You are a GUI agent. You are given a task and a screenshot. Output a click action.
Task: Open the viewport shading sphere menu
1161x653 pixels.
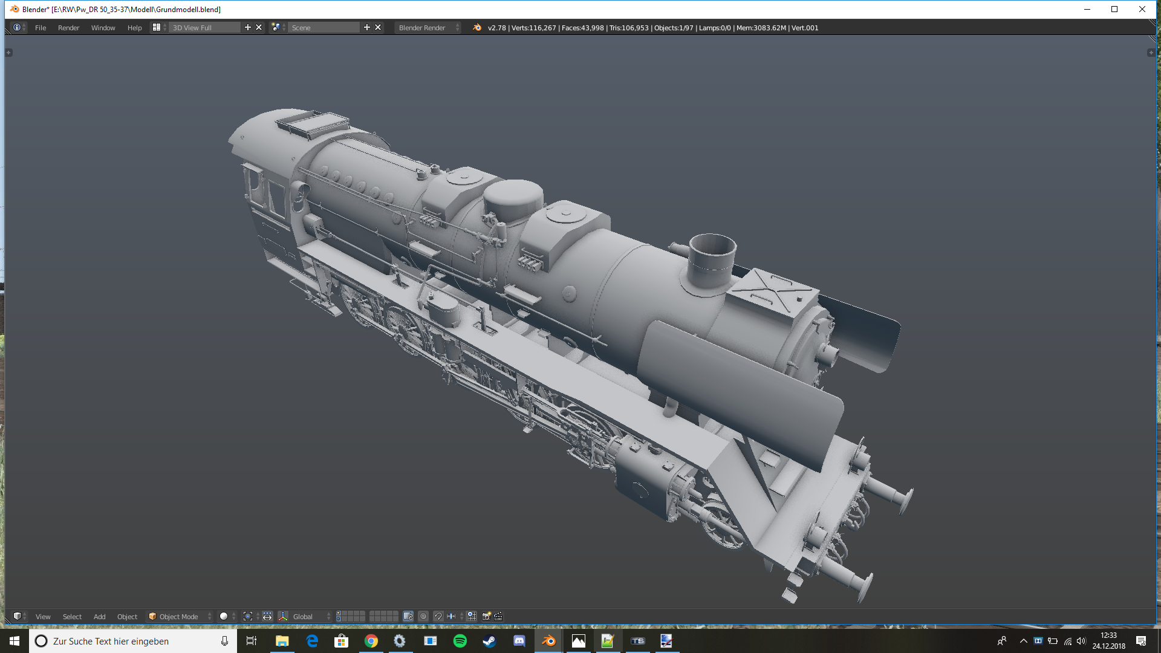(x=224, y=616)
